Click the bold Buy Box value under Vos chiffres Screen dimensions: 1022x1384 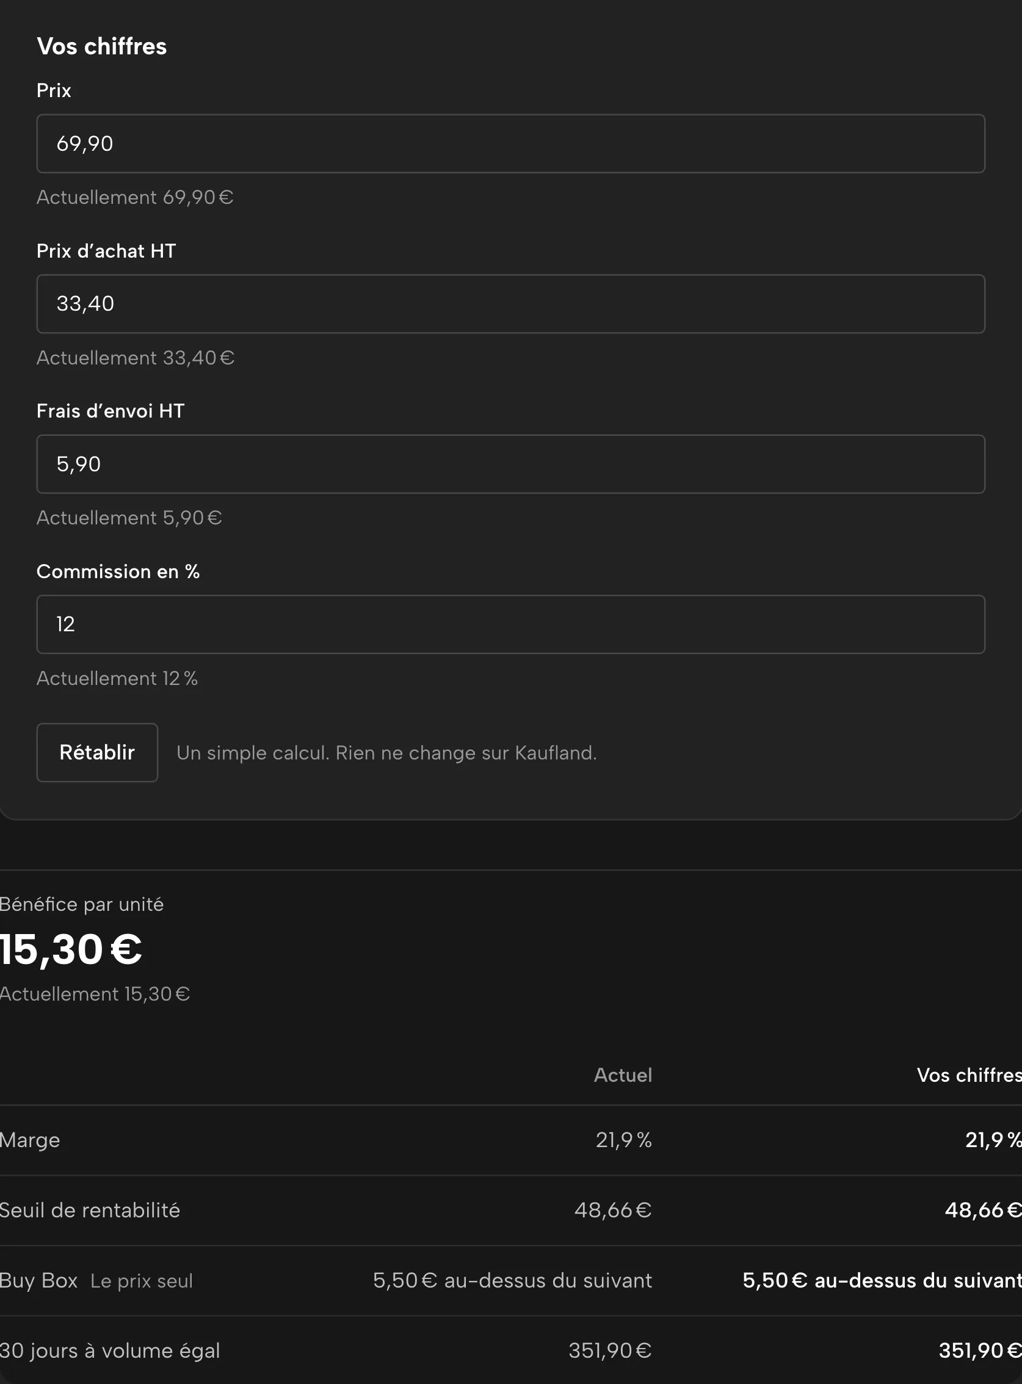[882, 1280]
